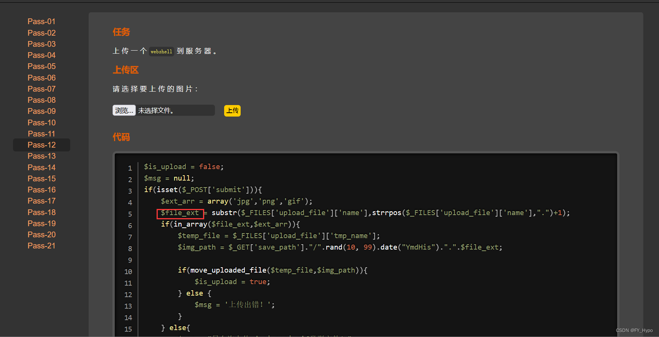Image resolution: width=659 pixels, height=337 pixels.
Task: Navigate to Pass-05
Action: click(41, 66)
